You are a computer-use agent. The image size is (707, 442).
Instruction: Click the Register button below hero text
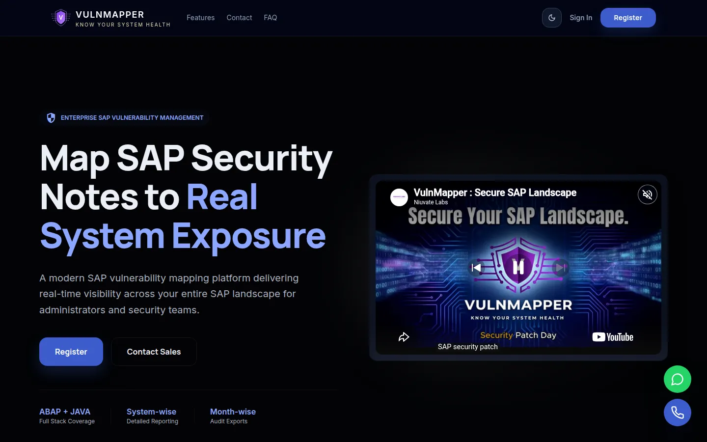pos(71,352)
